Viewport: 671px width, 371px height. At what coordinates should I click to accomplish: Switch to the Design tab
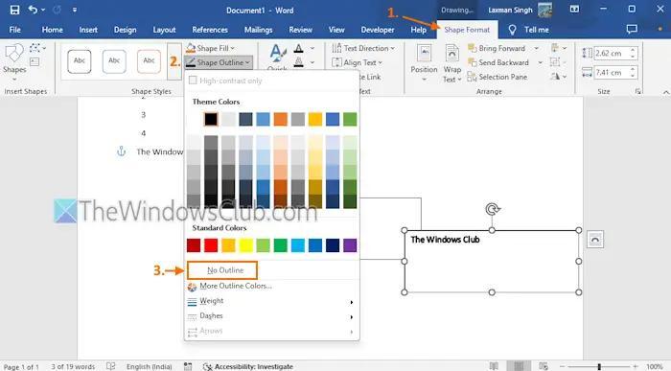pyautogui.click(x=125, y=30)
